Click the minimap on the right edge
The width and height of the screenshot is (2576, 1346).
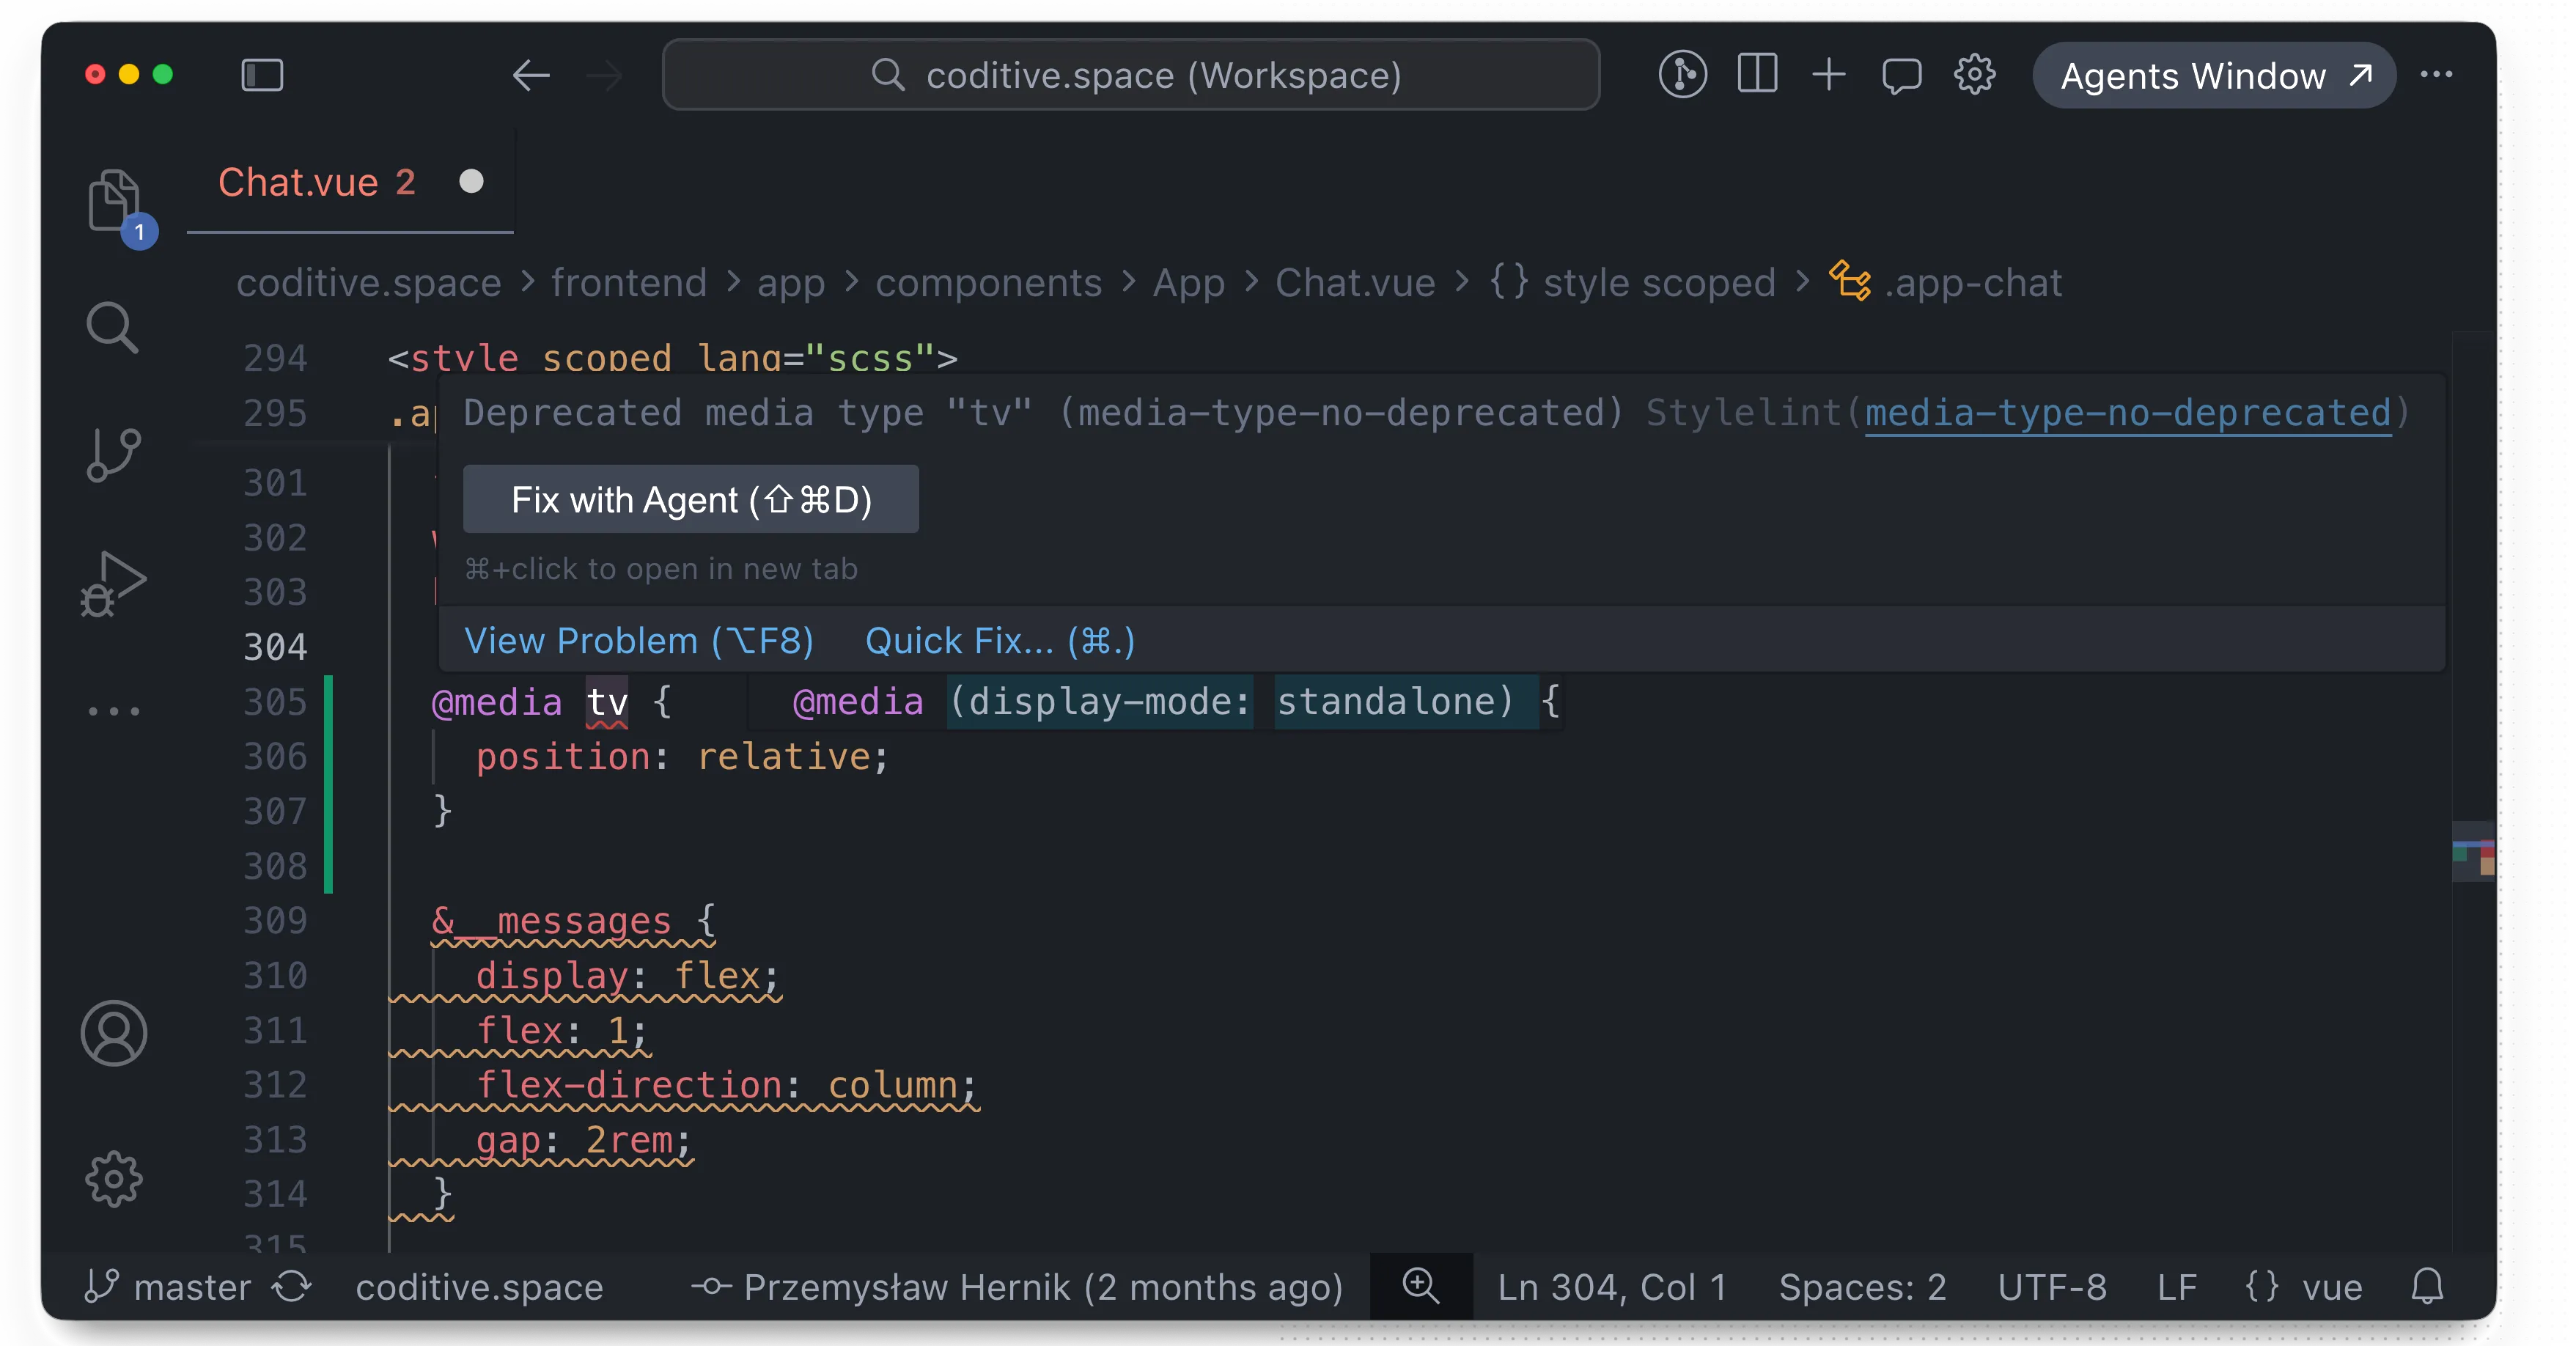click(x=2473, y=790)
